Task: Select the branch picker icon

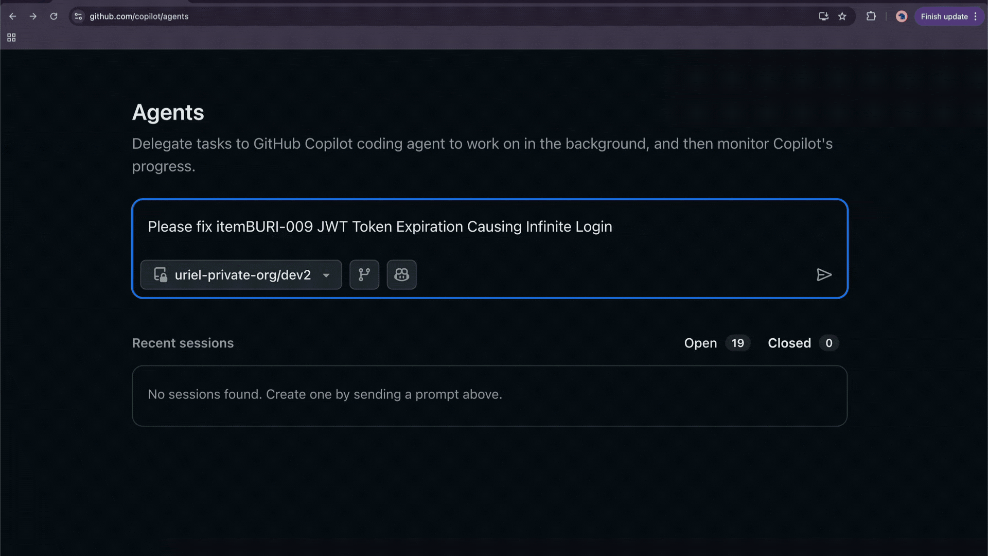Action: coord(364,274)
